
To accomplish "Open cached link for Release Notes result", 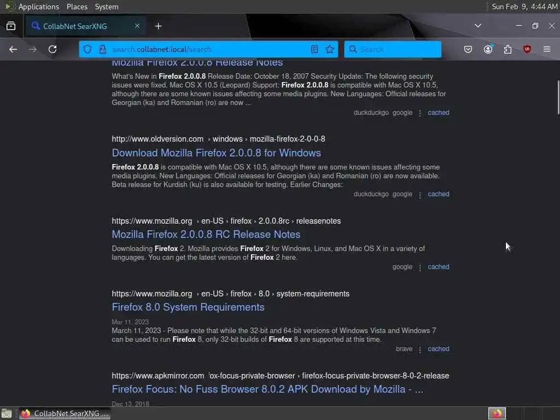I will coord(439,113).
